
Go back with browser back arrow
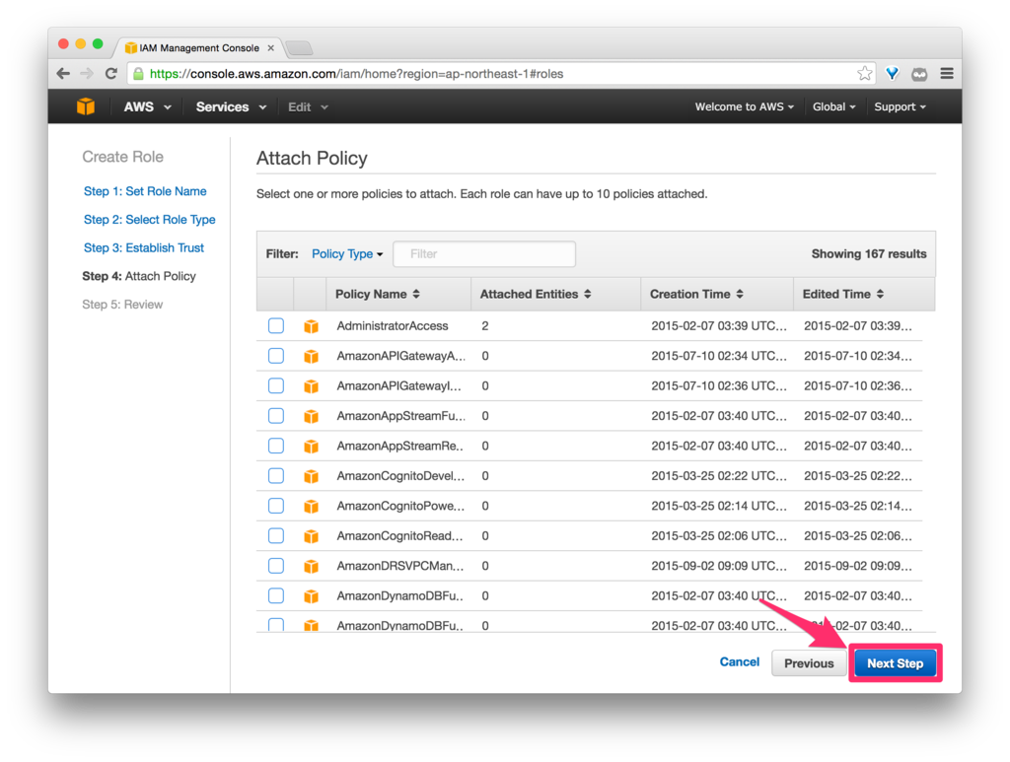coord(63,73)
